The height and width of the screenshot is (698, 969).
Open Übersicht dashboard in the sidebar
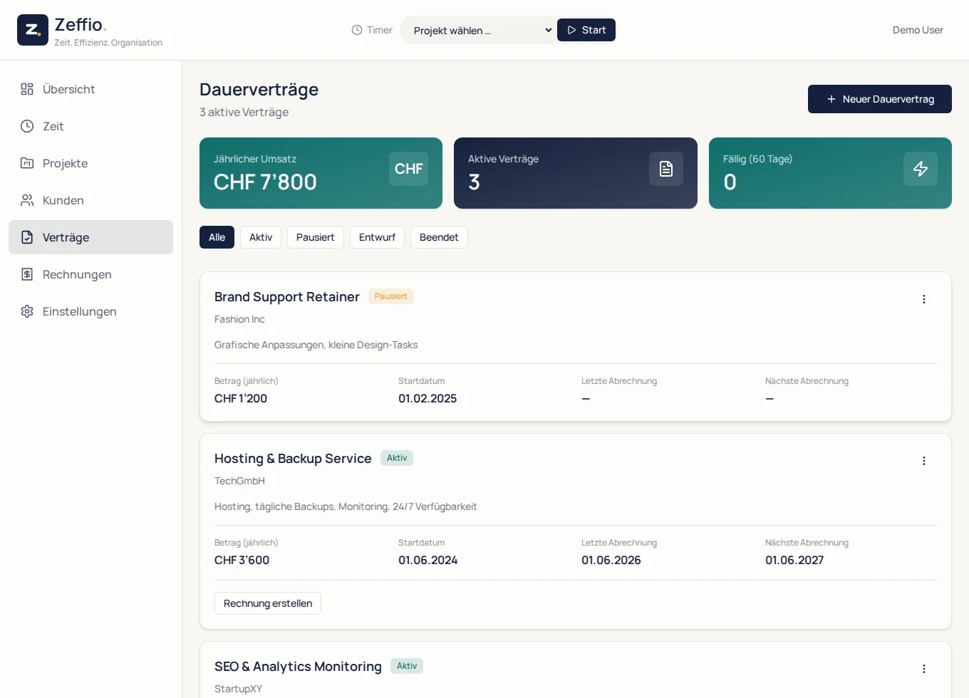90,89
